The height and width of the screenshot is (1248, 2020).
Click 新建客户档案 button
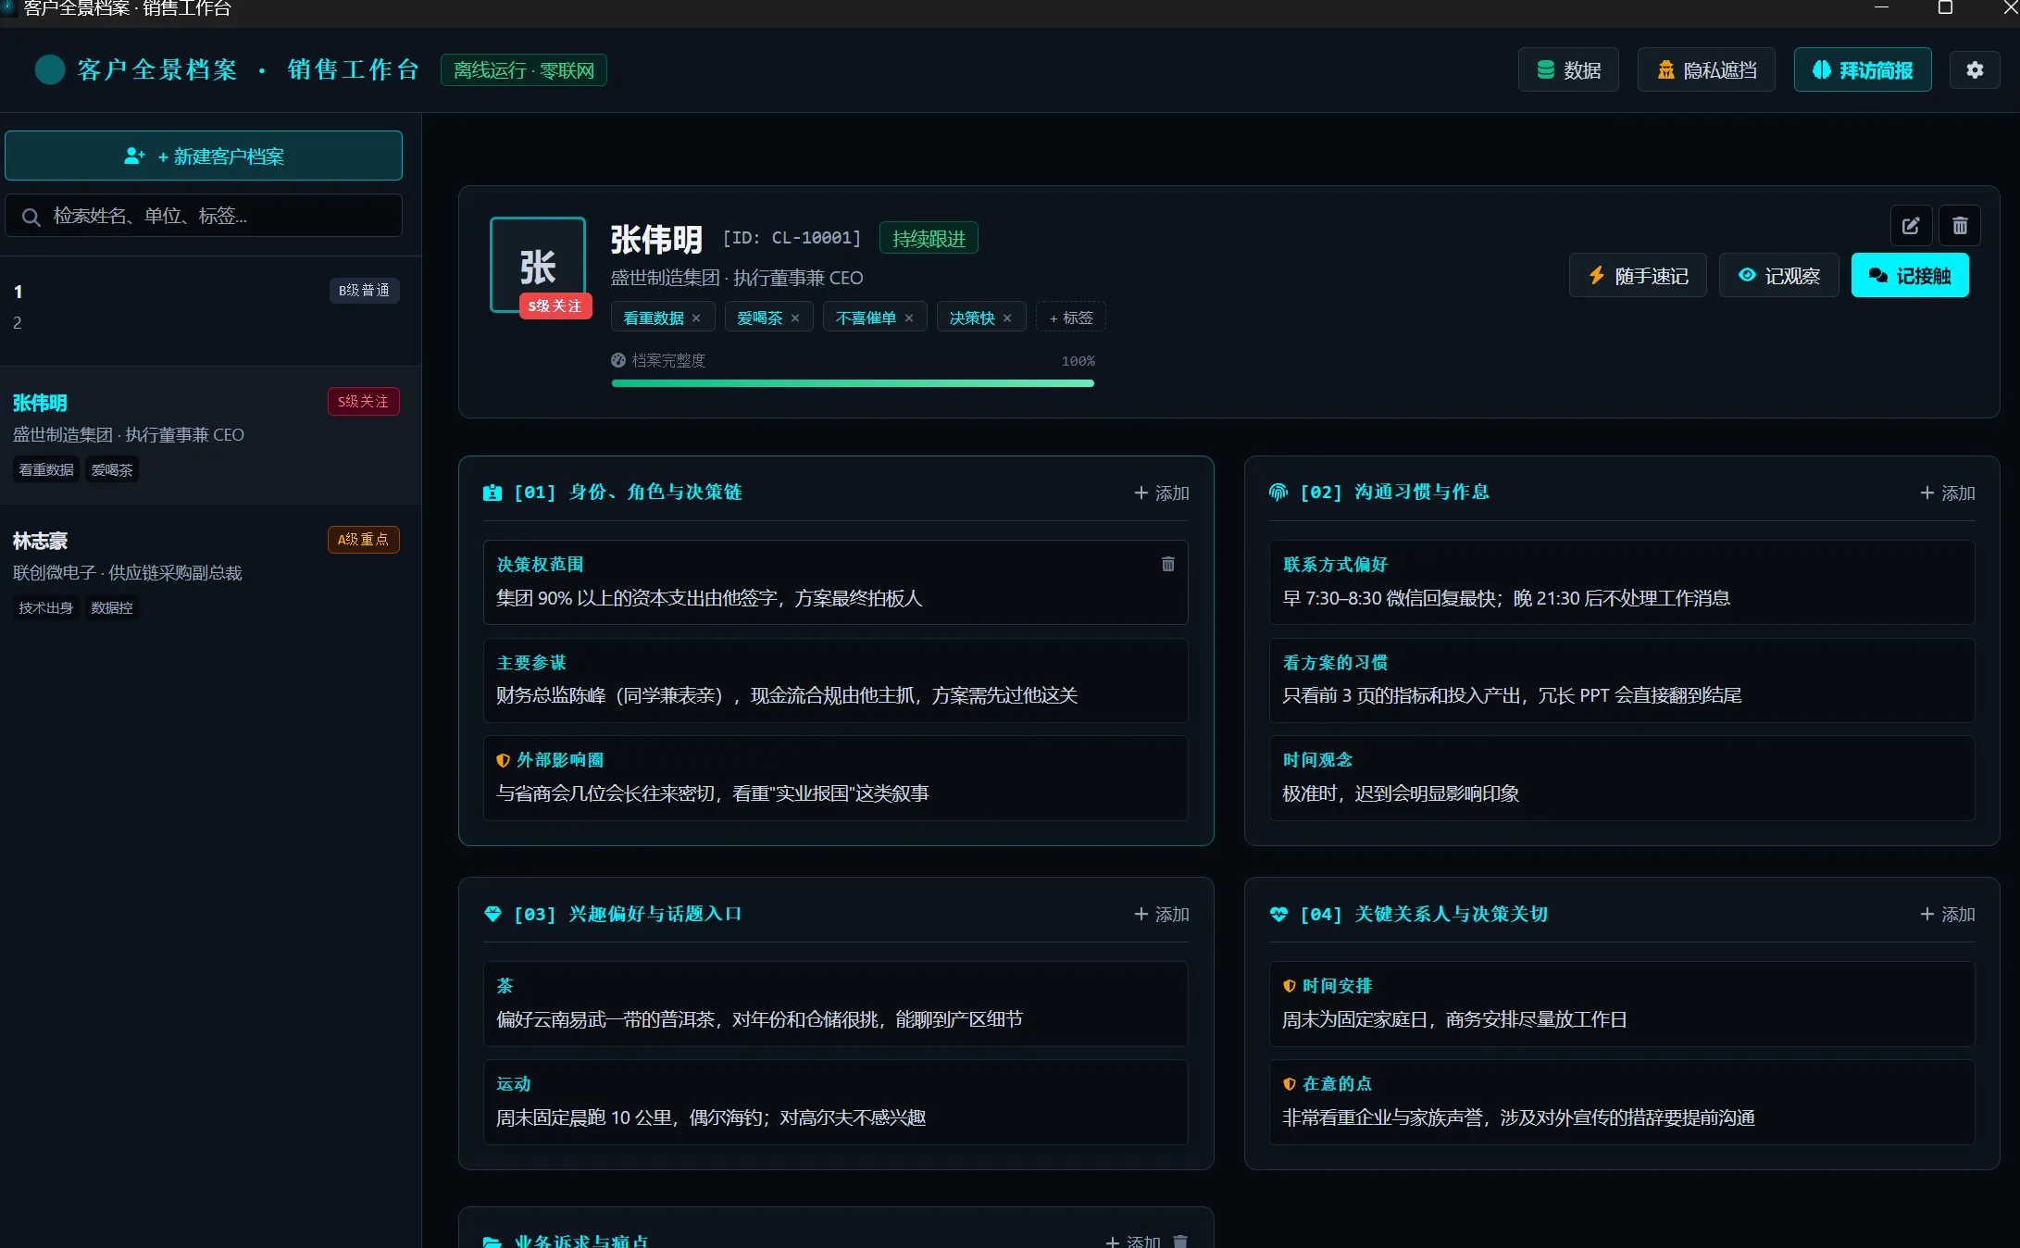pyautogui.click(x=204, y=156)
